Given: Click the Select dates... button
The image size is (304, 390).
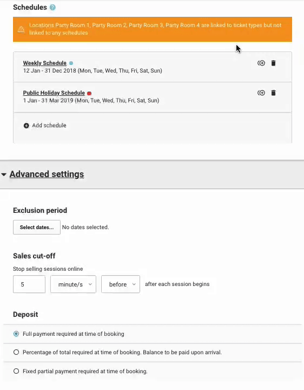Looking at the screenshot, I should coord(37,227).
